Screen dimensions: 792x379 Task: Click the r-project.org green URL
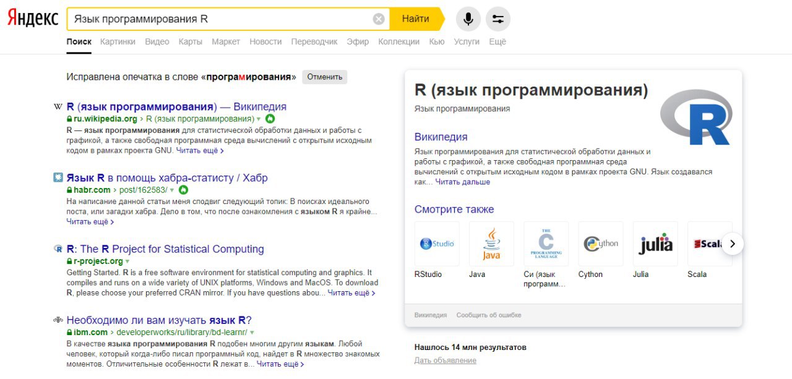[98, 261]
